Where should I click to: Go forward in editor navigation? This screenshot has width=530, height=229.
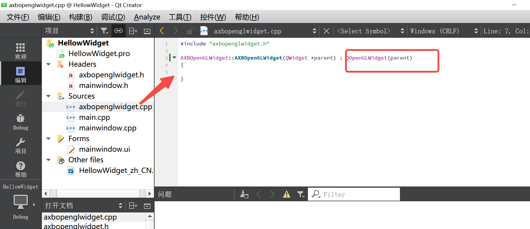coord(176,31)
